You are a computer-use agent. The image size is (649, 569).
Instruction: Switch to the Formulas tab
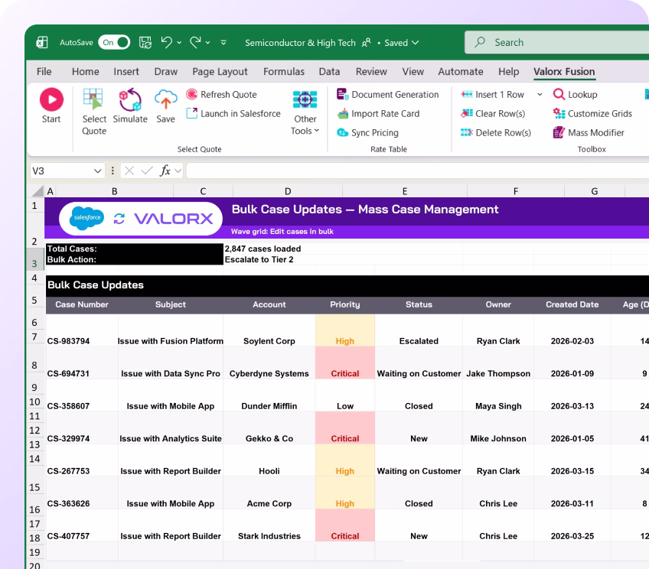click(x=284, y=72)
